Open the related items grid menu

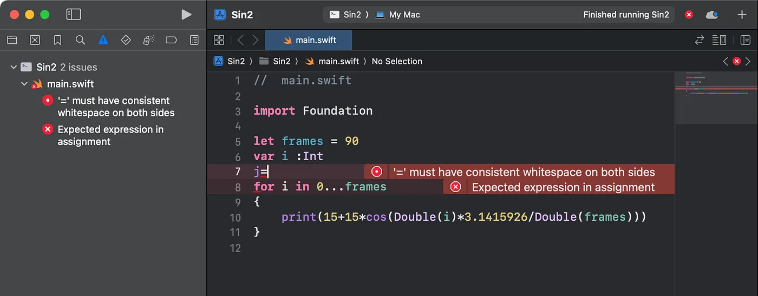click(219, 40)
